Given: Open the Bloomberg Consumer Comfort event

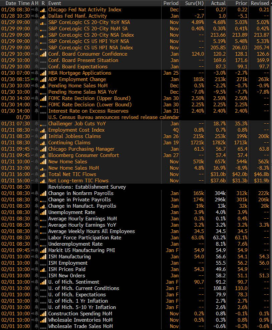Looking at the screenshot, I should click(x=83, y=155).
